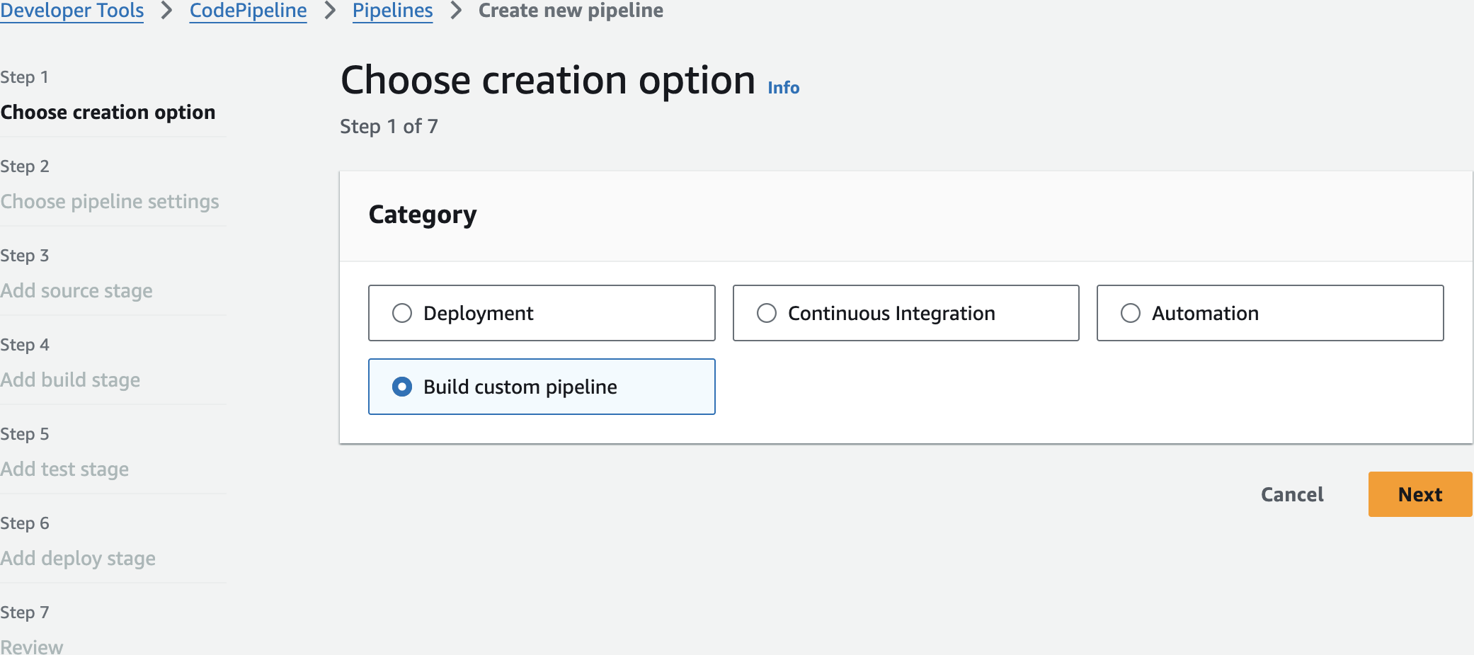
Task: Select the Deployment radio button
Action: click(402, 313)
